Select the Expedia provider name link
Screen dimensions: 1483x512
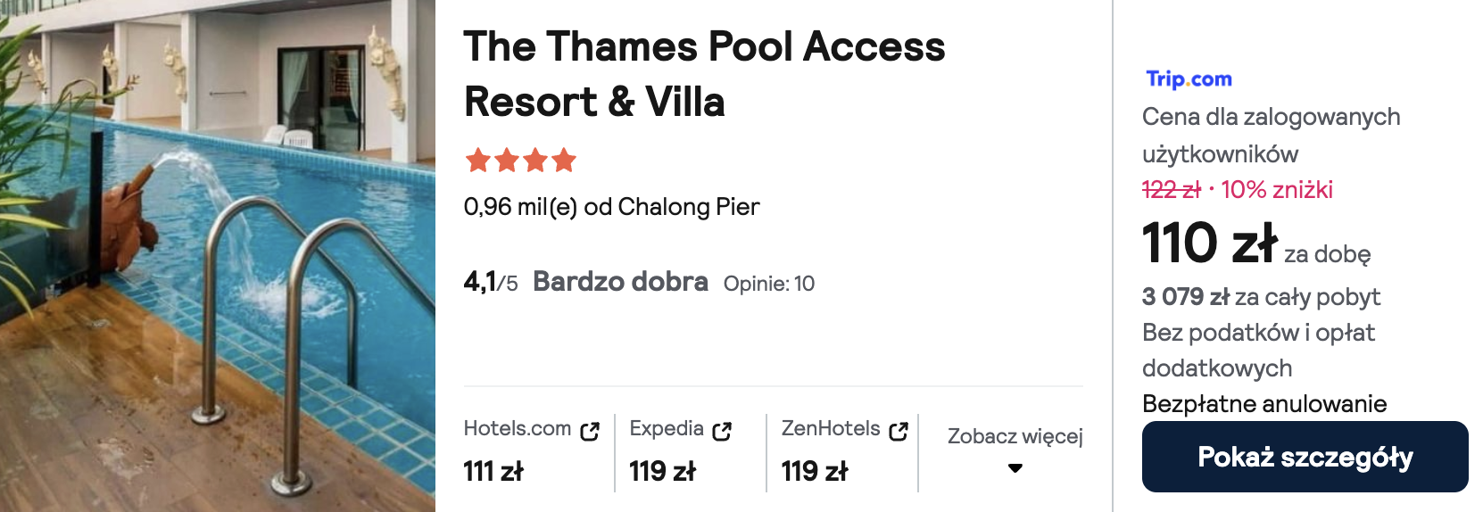[666, 429]
